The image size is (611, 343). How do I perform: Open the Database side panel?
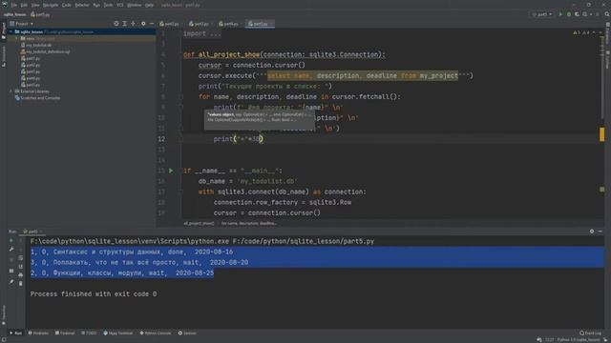[607, 33]
